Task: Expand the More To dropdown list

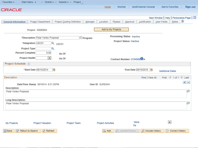Action: tap(170, 122)
